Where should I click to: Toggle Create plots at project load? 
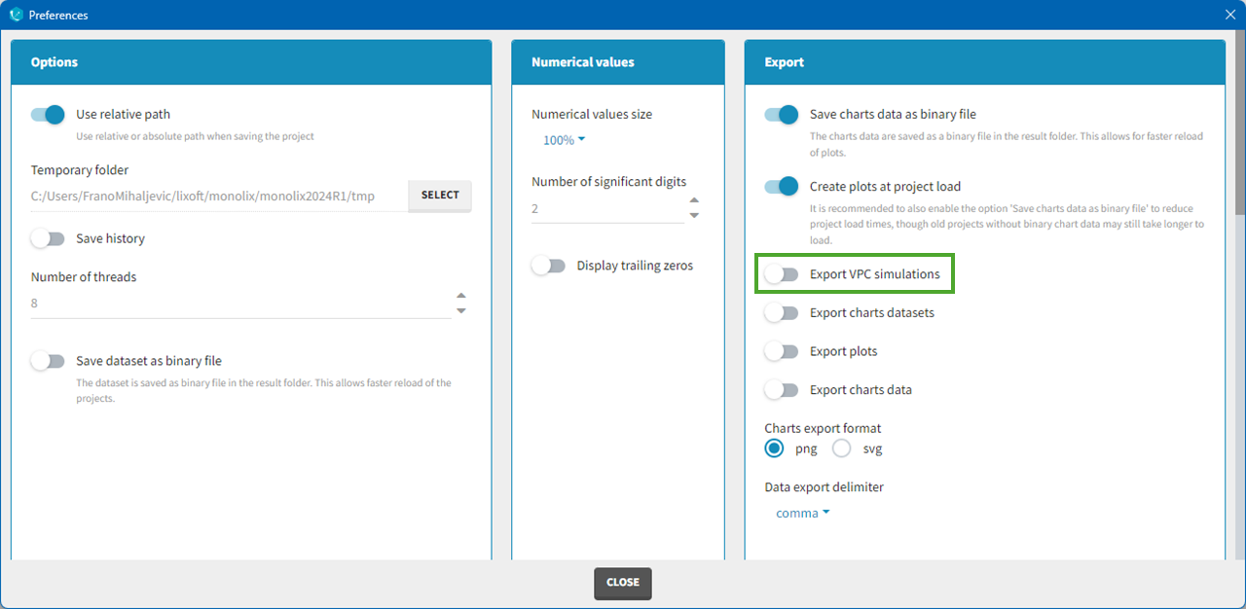781,187
